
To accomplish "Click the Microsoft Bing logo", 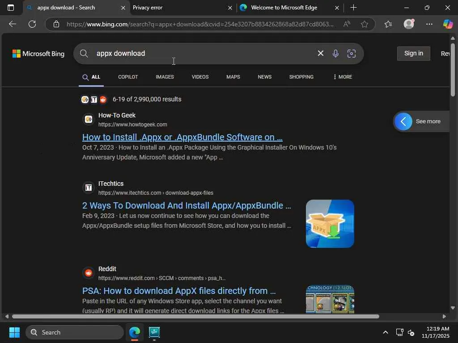I will [38, 54].
